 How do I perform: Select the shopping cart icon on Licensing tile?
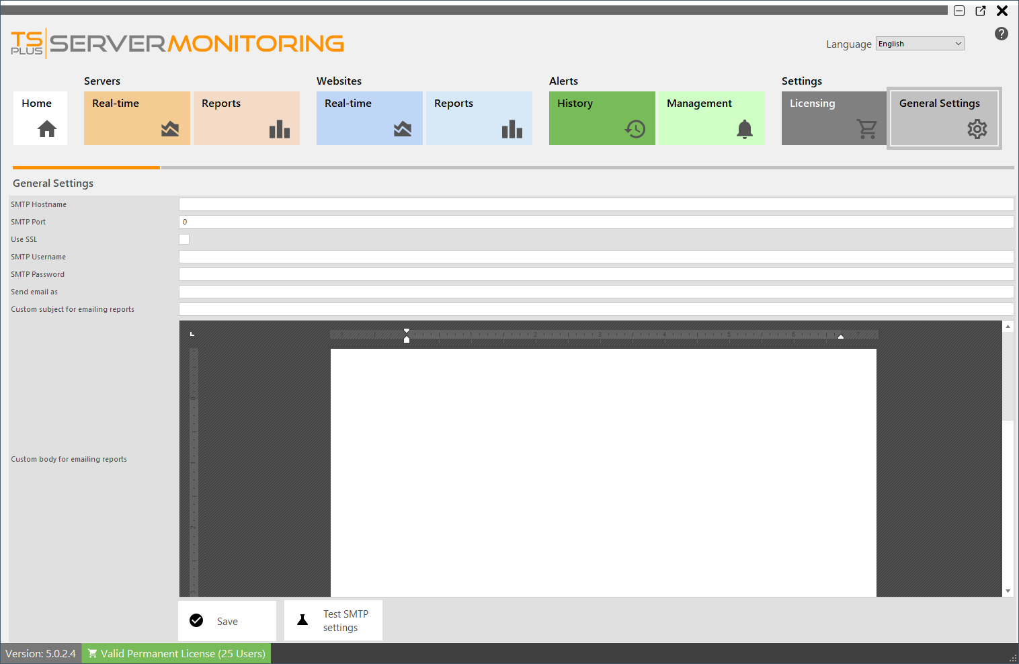867,129
